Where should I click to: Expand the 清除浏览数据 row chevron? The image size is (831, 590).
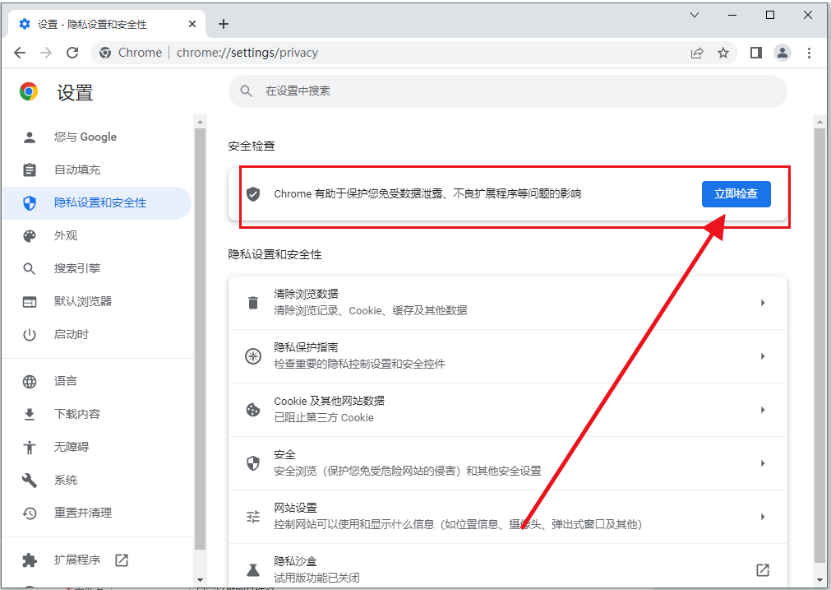pos(762,302)
